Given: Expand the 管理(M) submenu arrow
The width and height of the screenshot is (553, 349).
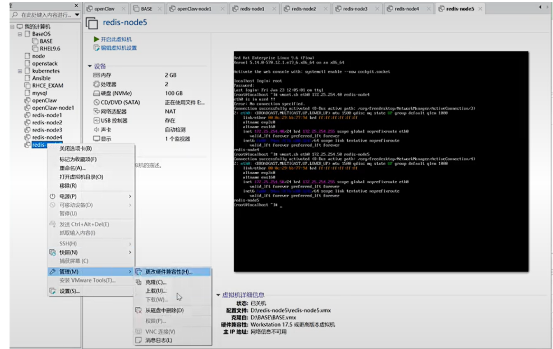Looking at the screenshot, I should tap(130, 272).
